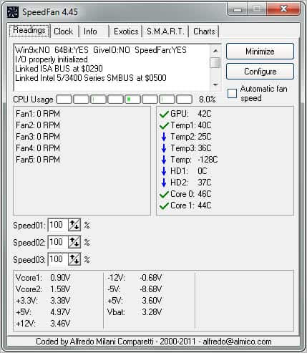Click the +12V 3.46V reading
Screen dimensions: 307x353
tap(43, 324)
